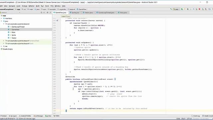Open the Terminal tool window
The width and height of the screenshot is (213, 120).
tap(4, 116)
